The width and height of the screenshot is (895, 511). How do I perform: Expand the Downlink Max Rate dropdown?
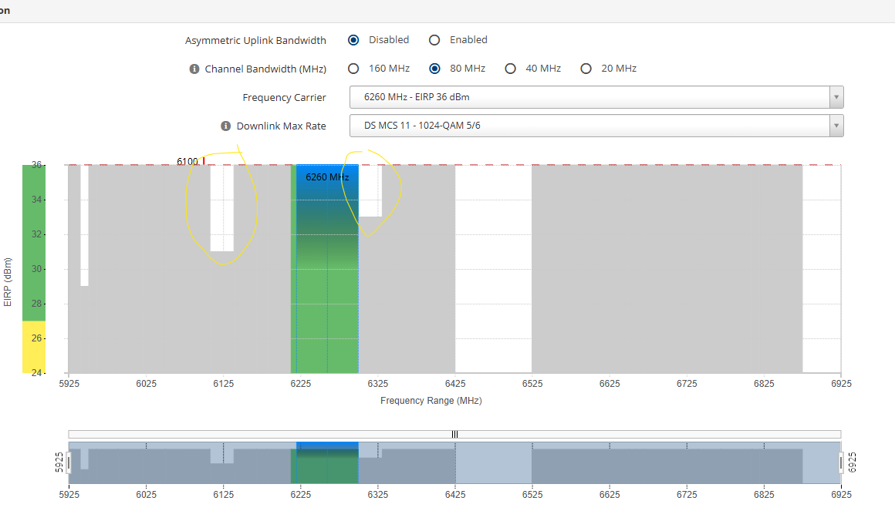click(596, 126)
